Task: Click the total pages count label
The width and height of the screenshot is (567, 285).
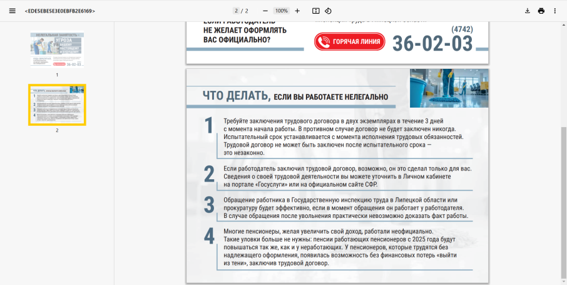Action: click(x=247, y=11)
